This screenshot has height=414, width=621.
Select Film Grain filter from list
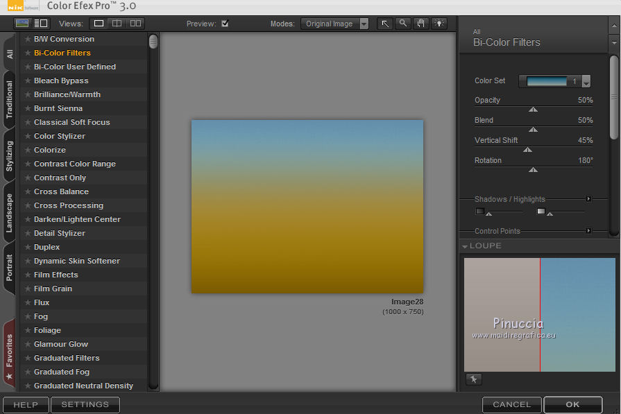point(53,288)
